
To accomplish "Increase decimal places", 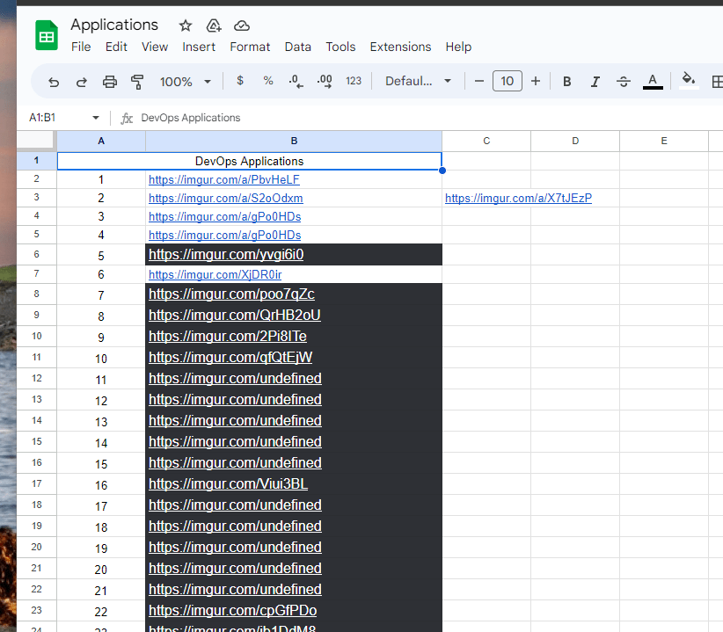I will tap(325, 82).
